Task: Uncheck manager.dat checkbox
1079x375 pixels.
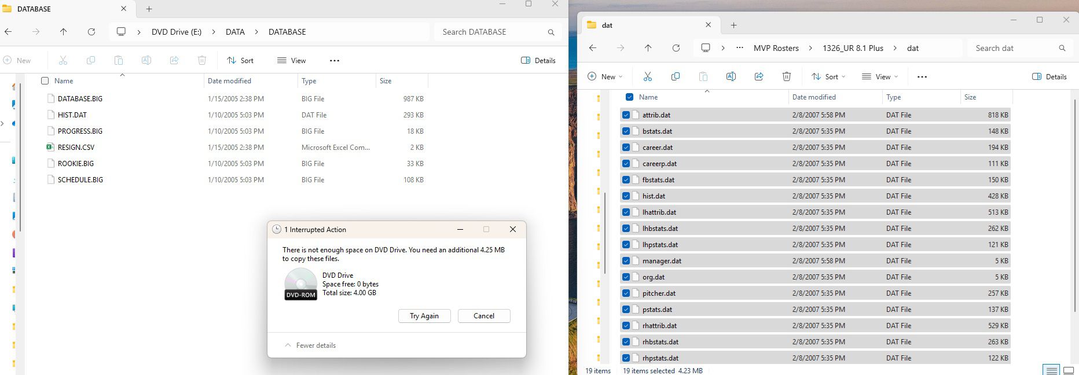Action: pos(626,261)
